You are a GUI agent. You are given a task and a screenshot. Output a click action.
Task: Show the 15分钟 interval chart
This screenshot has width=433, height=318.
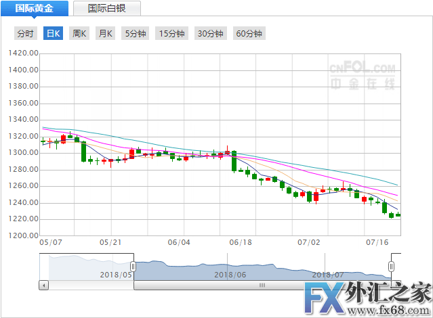[x=171, y=33]
